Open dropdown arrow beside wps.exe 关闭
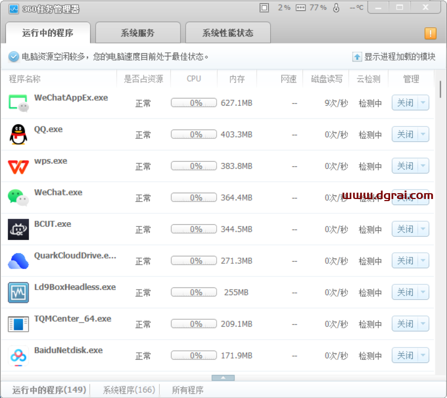The height and width of the screenshot is (398, 447). click(x=423, y=166)
